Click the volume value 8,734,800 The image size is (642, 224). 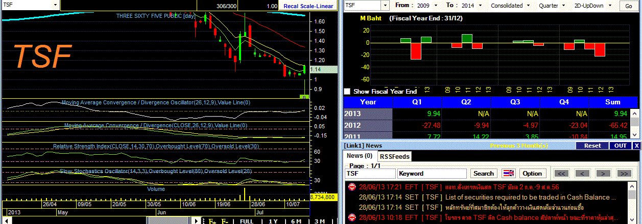(323, 197)
